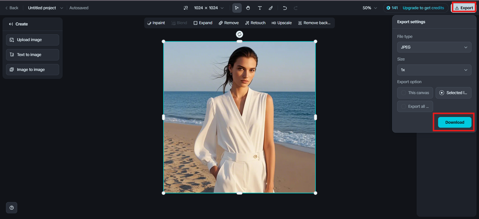Viewport: 479px width, 219px height.
Task: Go back using the Back arrow
Action: [11, 8]
